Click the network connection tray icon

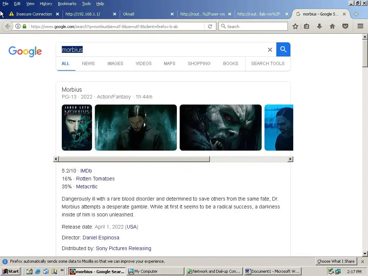(x=337, y=272)
